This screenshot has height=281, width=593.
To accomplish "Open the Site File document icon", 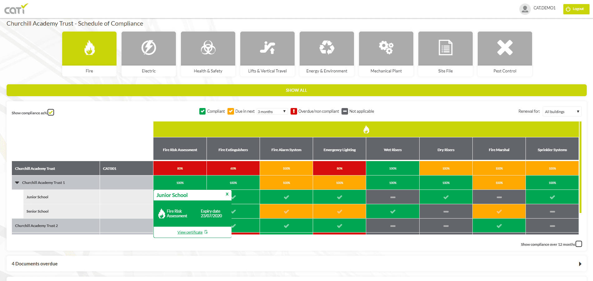I will 446,48.
